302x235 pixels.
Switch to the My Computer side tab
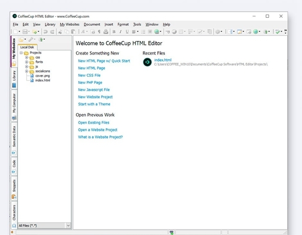click(x=14, y=106)
